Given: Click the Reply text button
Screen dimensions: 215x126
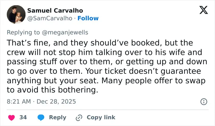Looking at the screenshot, I should pos(58,117).
